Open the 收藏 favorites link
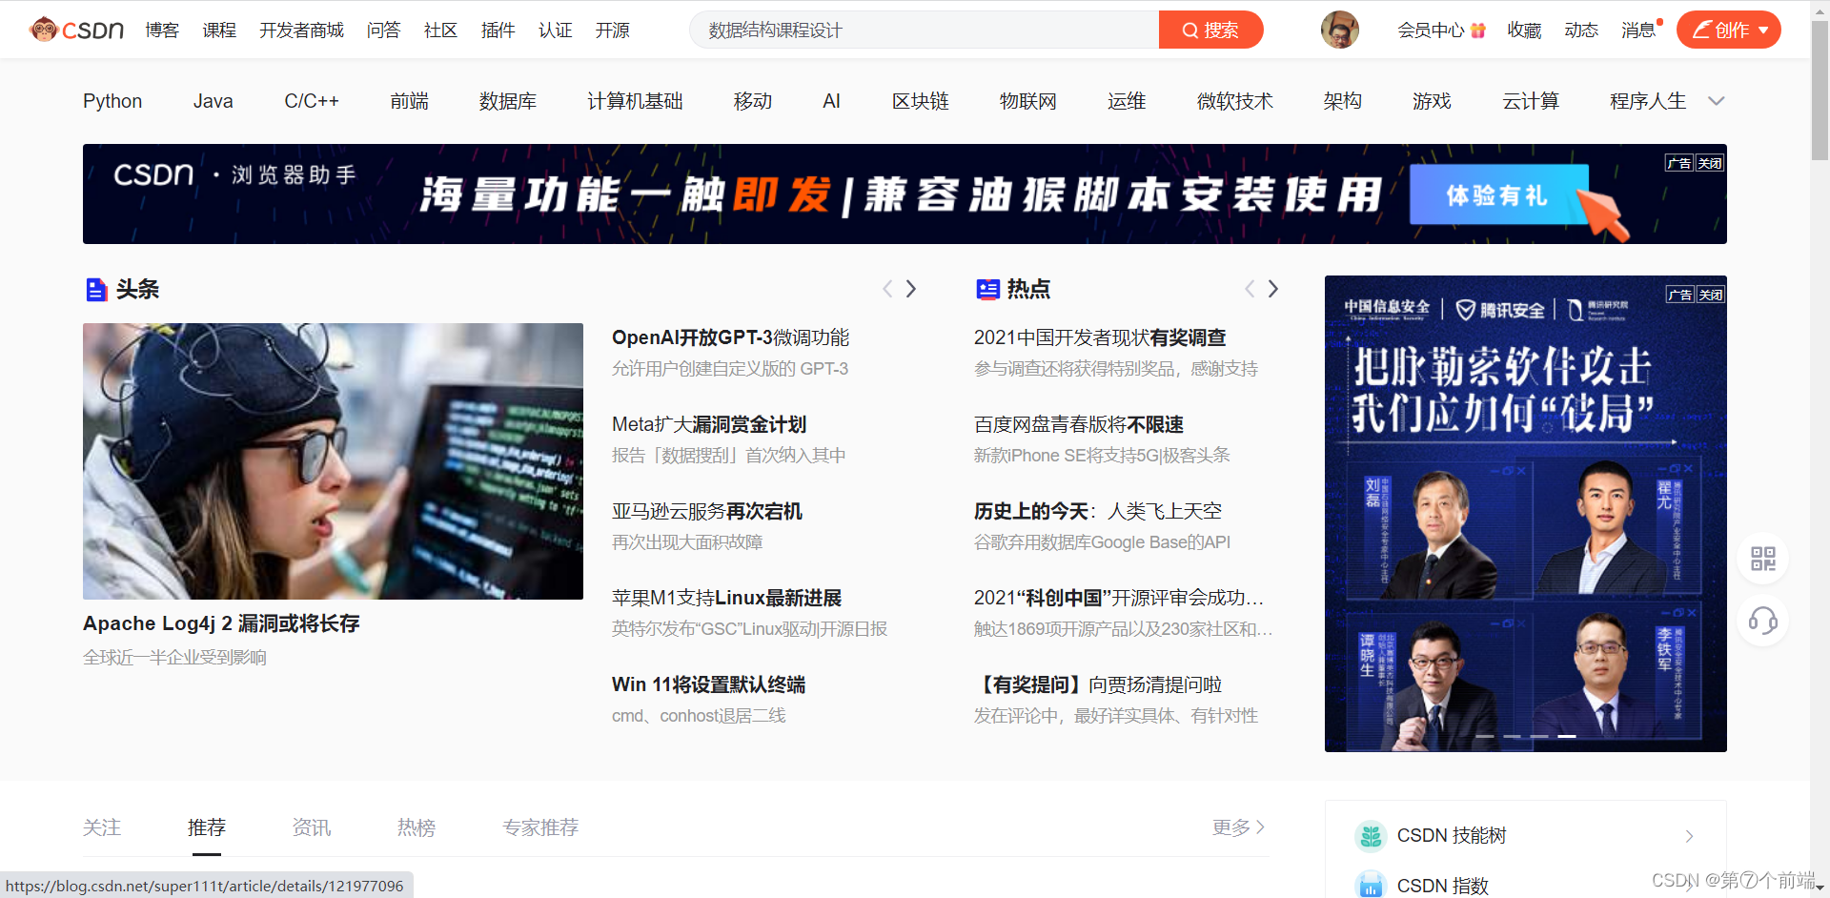Image resolution: width=1830 pixels, height=898 pixels. (x=1524, y=31)
